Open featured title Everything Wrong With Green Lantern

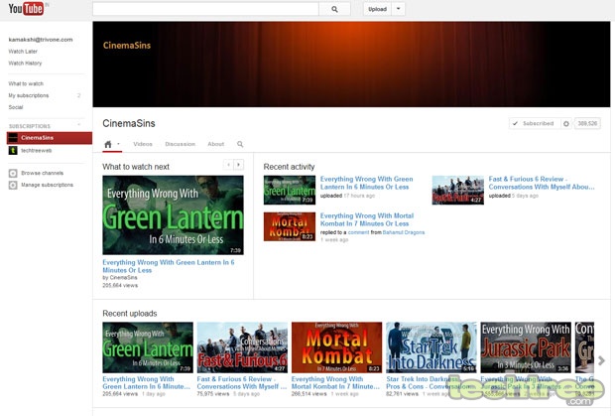(x=169, y=266)
